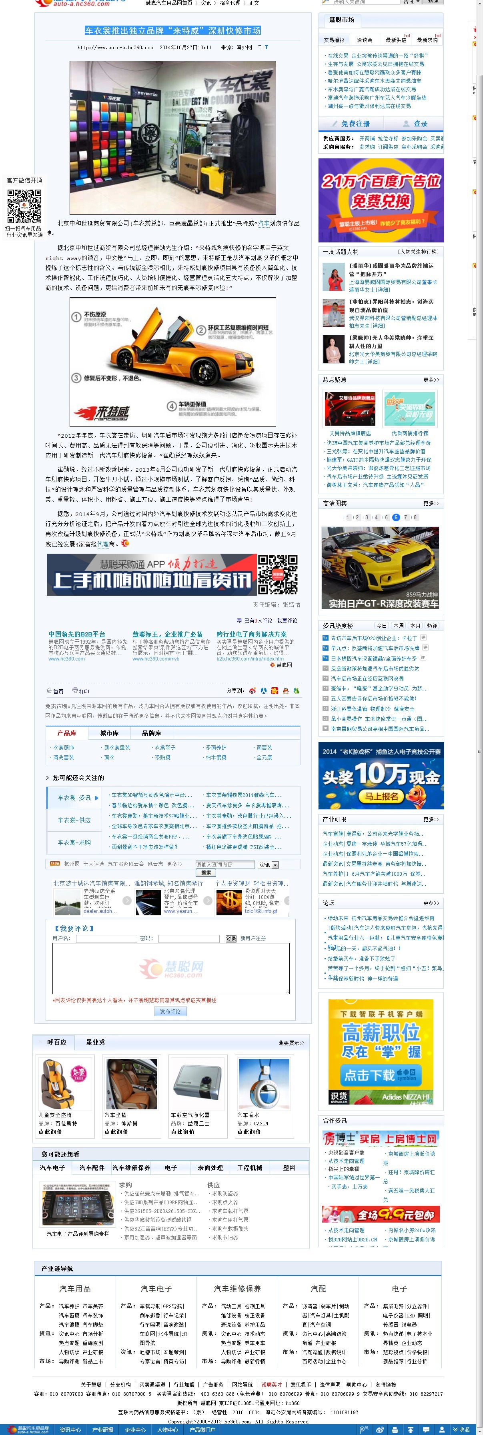Click the last green share icon

coord(297,690)
